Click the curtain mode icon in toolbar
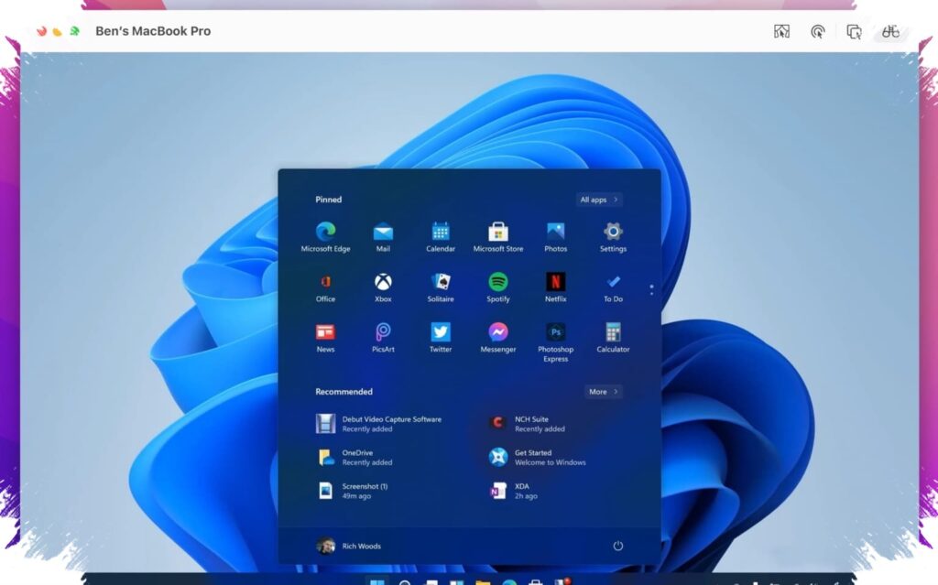 point(781,31)
